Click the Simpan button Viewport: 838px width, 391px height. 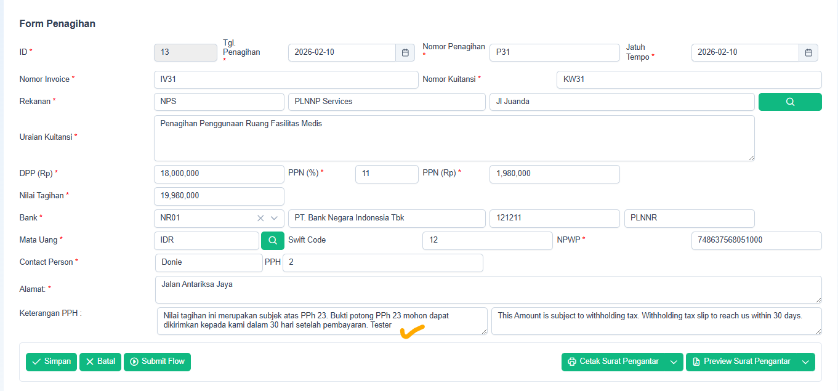(x=52, y=362)
